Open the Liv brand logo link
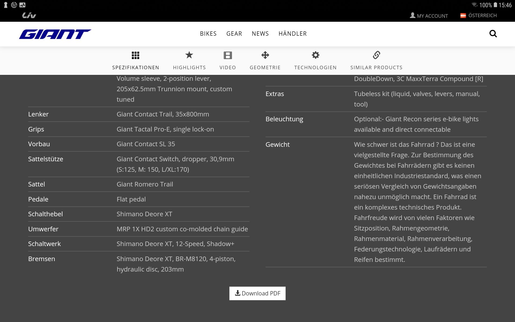The image size is (515, 322). click(x=29, y=15)
